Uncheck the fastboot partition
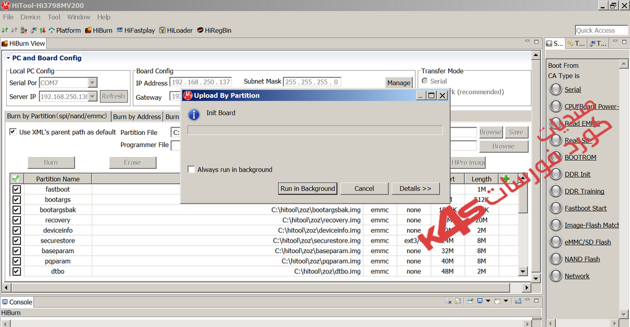Image resolution: width=630 pixels, height=327 pixels. 17,189
